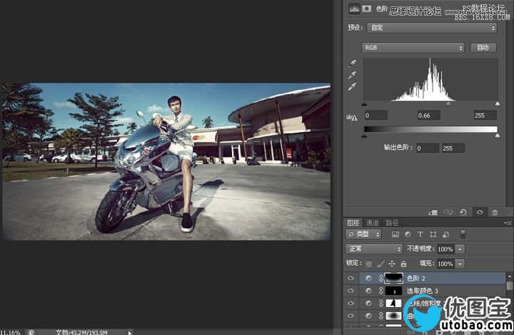Click the text layer filter icon
This screenshot has height=335, width=514.
[x=420, y=234]
